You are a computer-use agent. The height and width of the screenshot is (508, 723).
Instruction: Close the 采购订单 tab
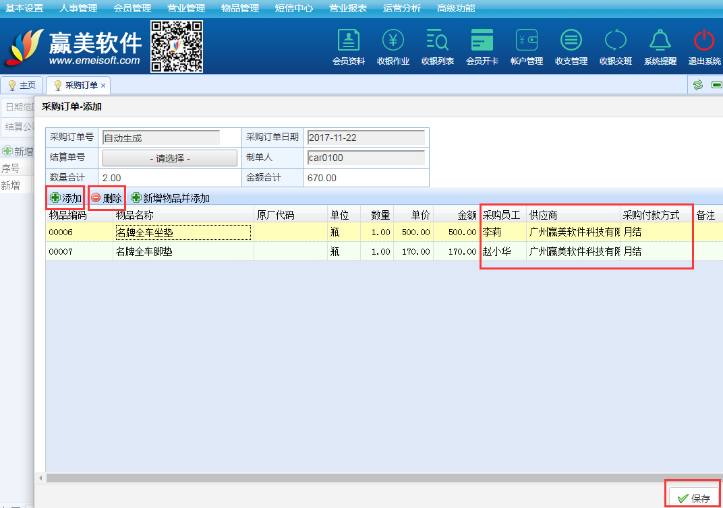[x=103, y=86]
